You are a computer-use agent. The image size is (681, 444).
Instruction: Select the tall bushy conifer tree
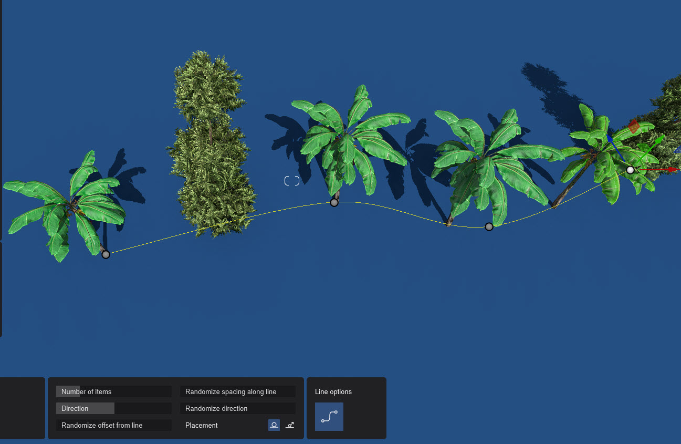coord(211,147)
